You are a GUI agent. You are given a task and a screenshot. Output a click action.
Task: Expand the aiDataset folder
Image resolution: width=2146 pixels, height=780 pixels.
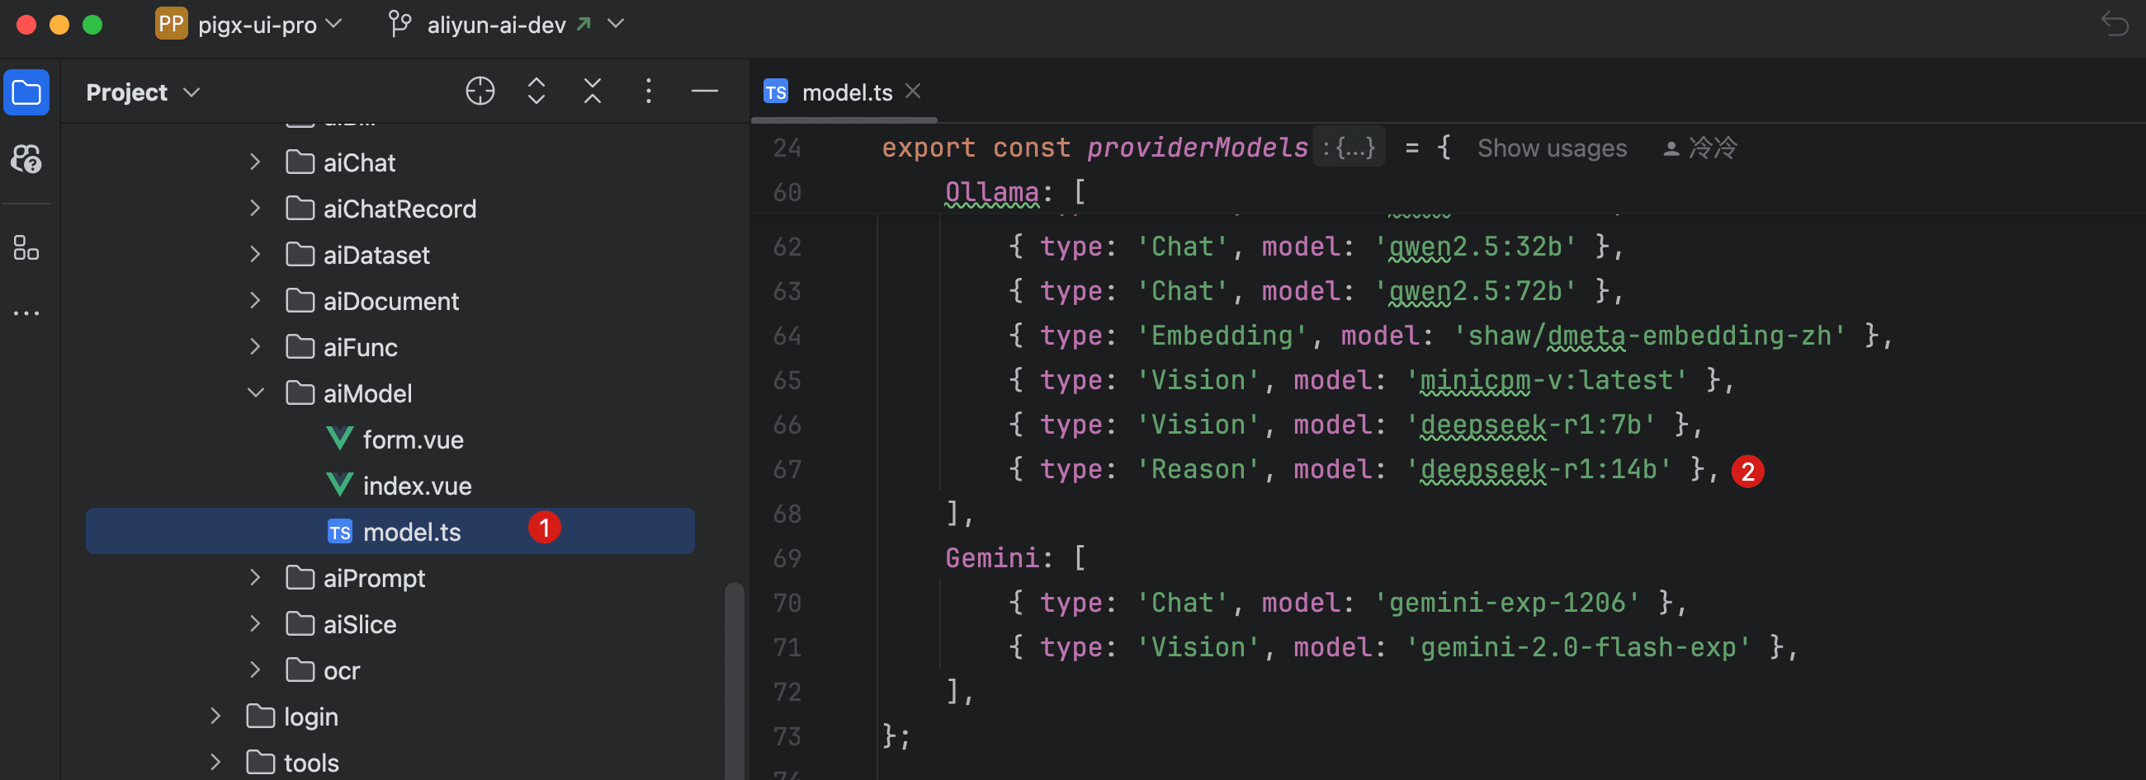point(255,255)
